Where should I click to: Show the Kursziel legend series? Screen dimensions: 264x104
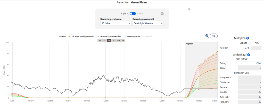click(147, 36)
